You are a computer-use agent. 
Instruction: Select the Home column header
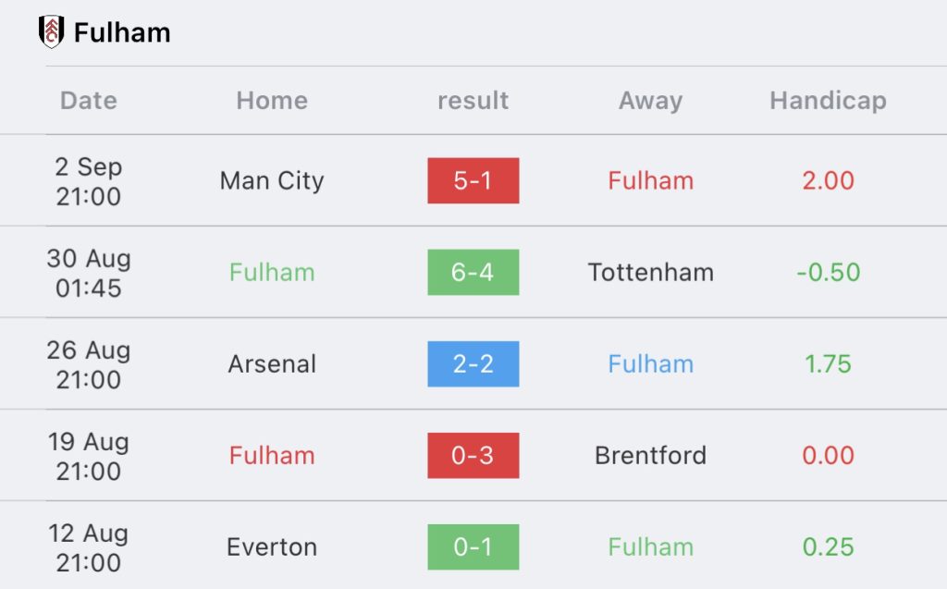[x=272, y=100]
